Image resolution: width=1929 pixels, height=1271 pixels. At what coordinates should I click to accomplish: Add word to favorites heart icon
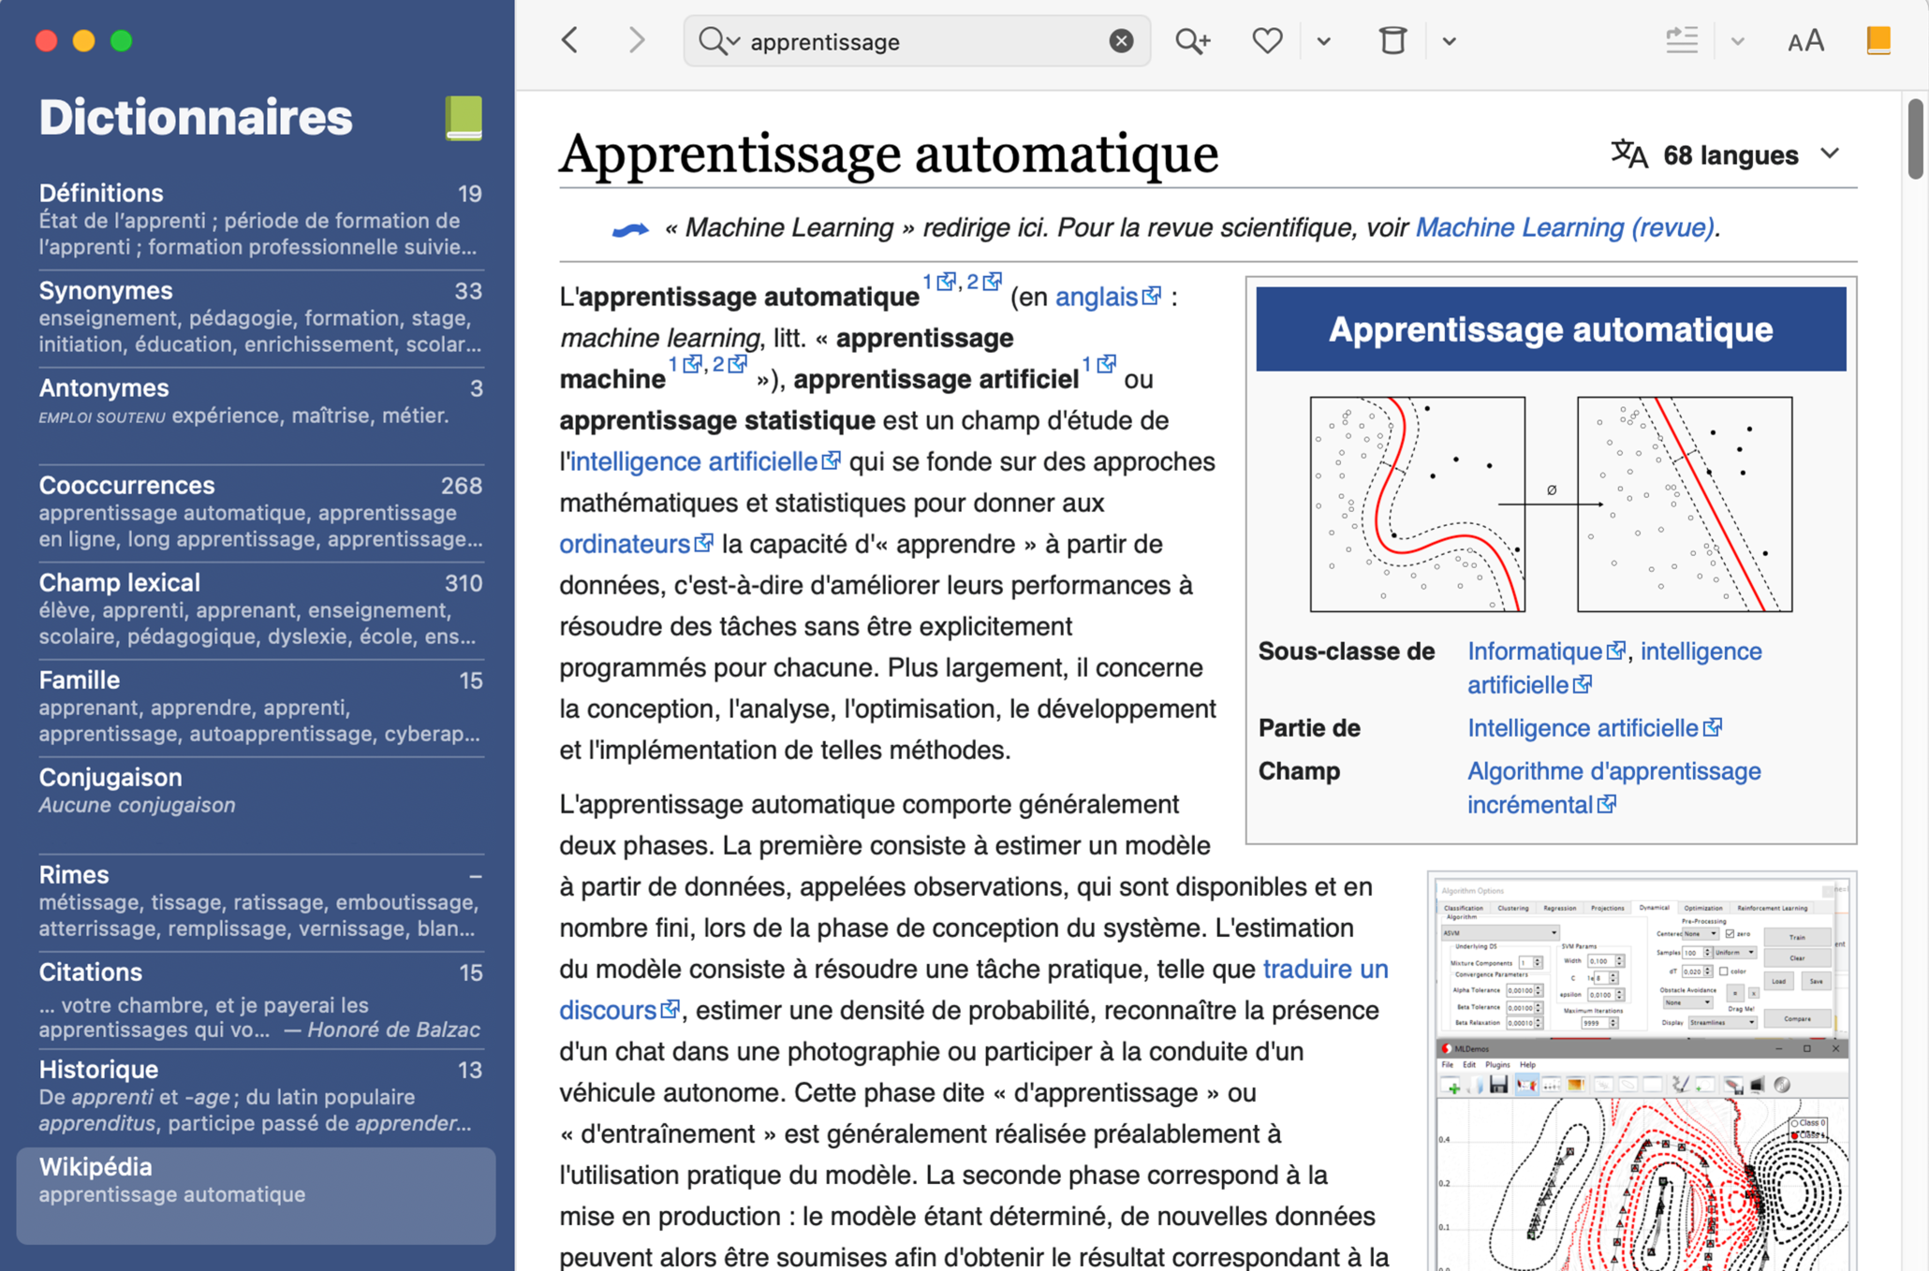pyautogui.click(x=1266, y=41)
